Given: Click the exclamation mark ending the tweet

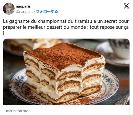Looking at the screenshot, I should [4, 33].
